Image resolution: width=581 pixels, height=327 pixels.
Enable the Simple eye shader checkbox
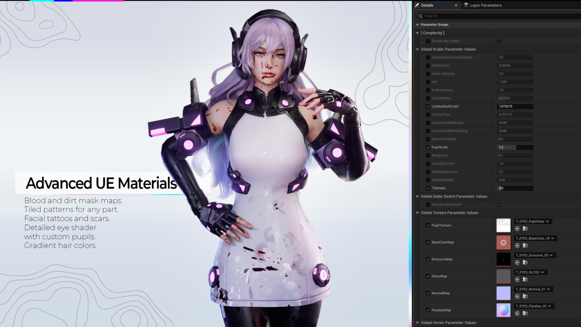click(427, 41)
